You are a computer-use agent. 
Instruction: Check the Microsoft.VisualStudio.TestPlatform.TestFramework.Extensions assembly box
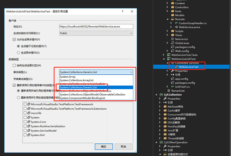25,108
